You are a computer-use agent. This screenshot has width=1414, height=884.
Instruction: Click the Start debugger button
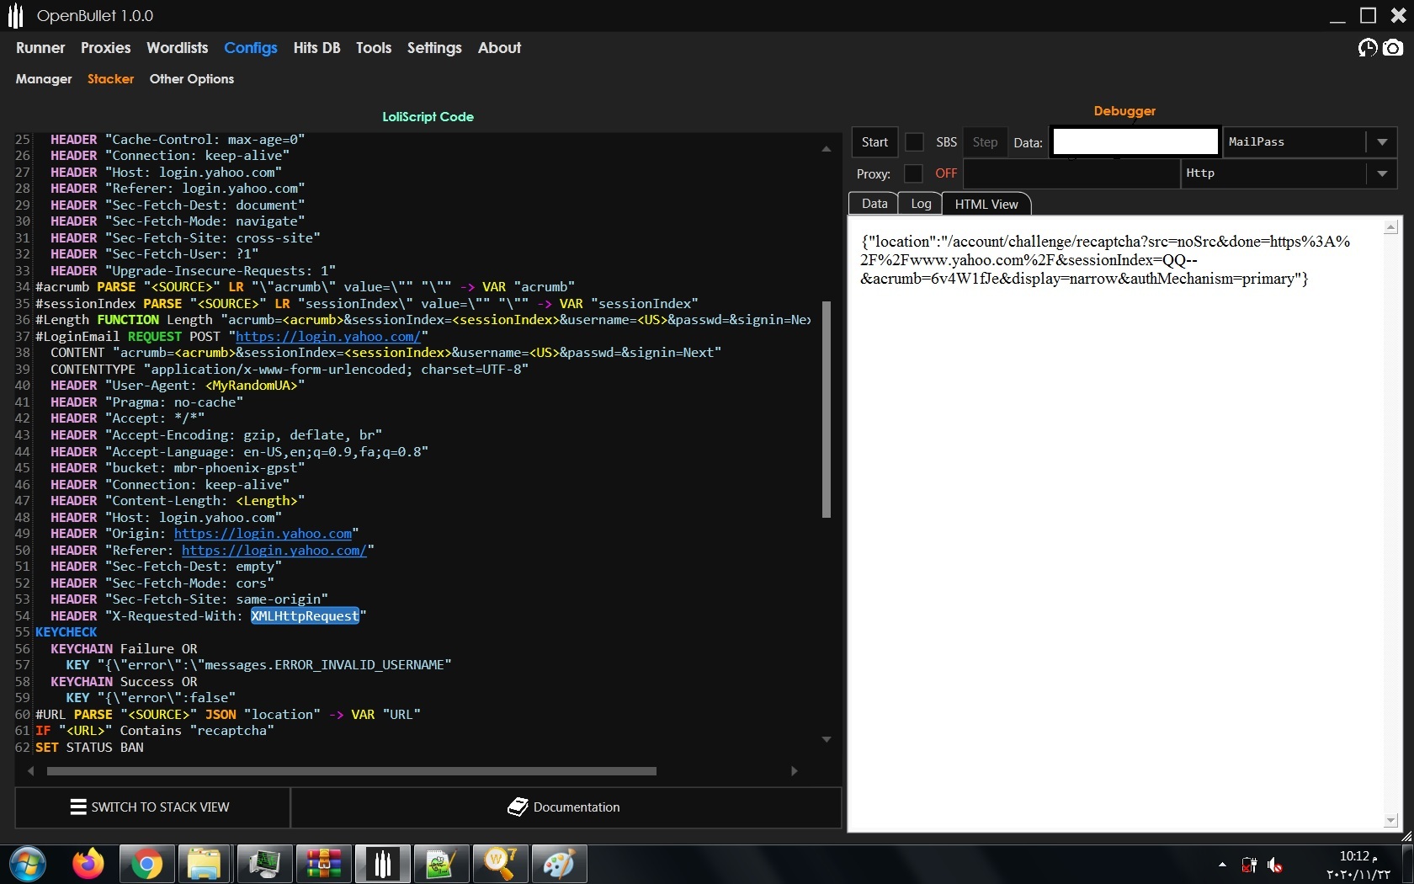(874, 142)
